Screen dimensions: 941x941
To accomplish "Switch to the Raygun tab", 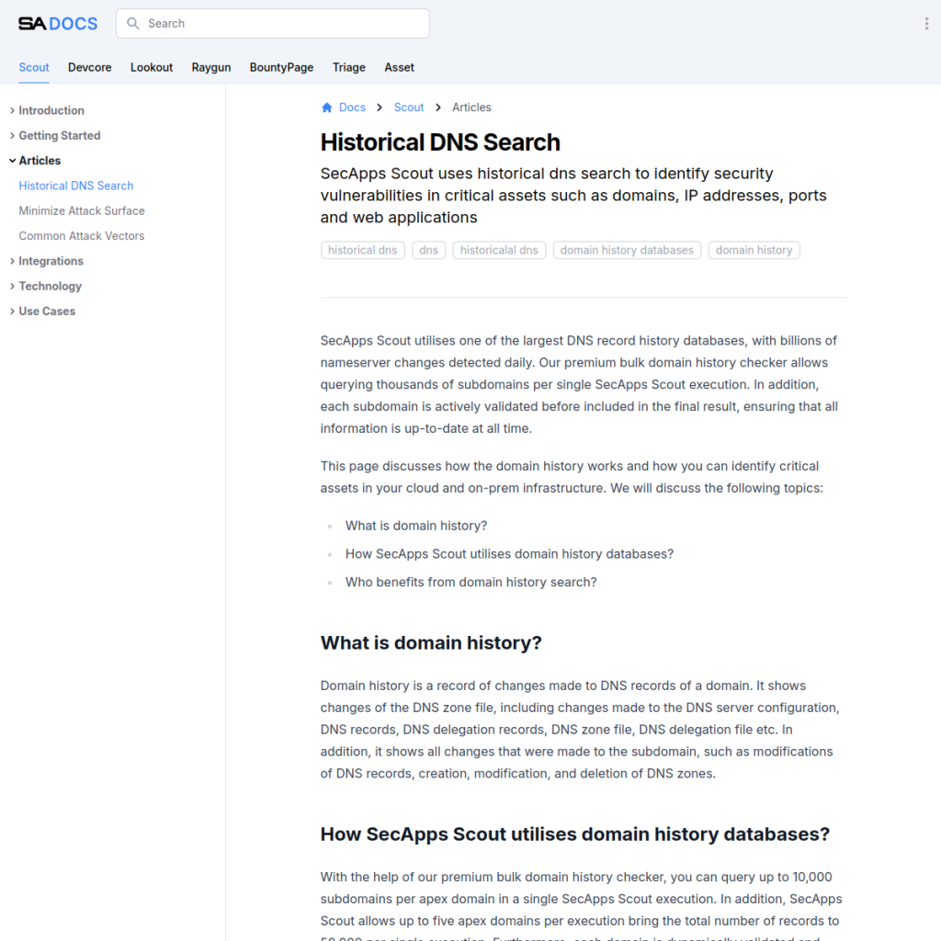I will click(x=211, y=67).
